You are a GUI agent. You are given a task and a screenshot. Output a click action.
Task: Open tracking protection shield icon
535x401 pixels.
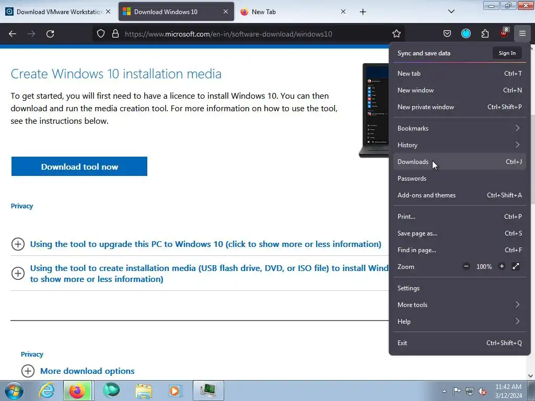(101, 34)
